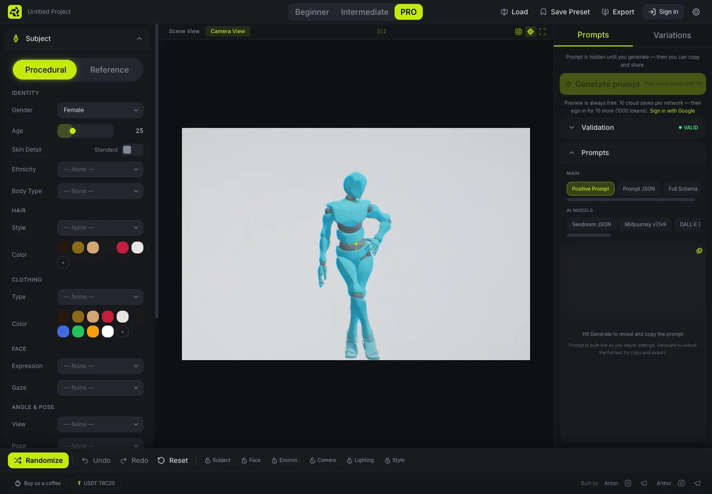Toggle the grid overlay icon in viewport

(519, 32)
